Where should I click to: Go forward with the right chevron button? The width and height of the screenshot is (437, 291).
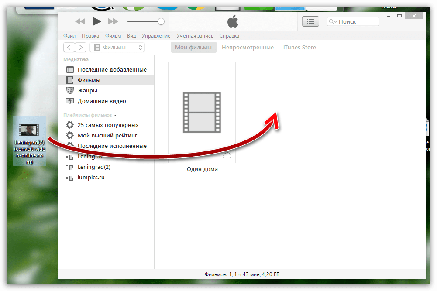point(81,48)
